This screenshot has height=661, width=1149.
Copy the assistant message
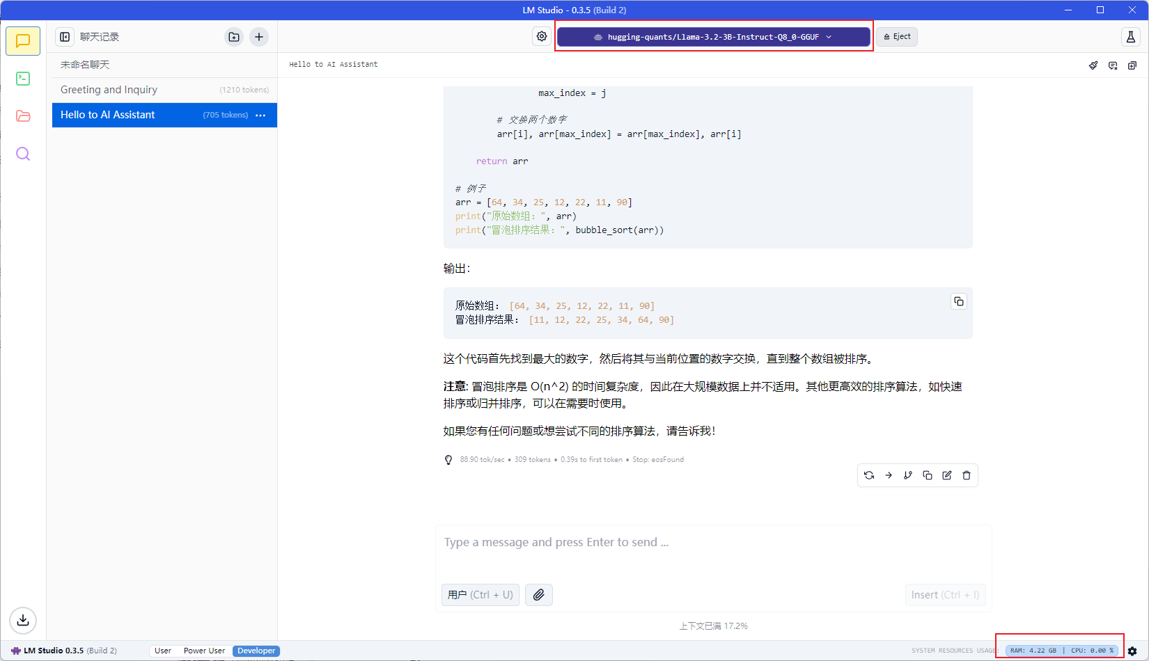pos(928,475)
